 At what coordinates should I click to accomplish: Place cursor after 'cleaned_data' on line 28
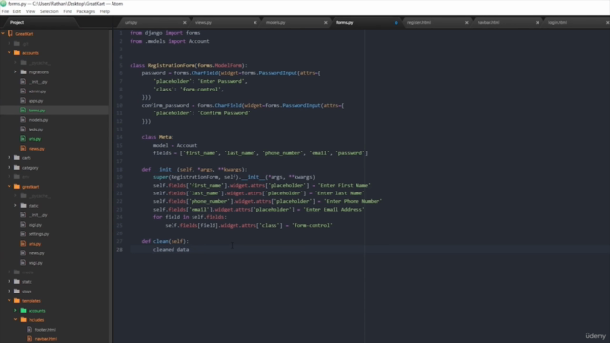pyautogui.click(x=189, y=250)
